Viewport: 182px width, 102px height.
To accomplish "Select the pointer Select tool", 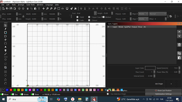I will [x=6, y=25].
